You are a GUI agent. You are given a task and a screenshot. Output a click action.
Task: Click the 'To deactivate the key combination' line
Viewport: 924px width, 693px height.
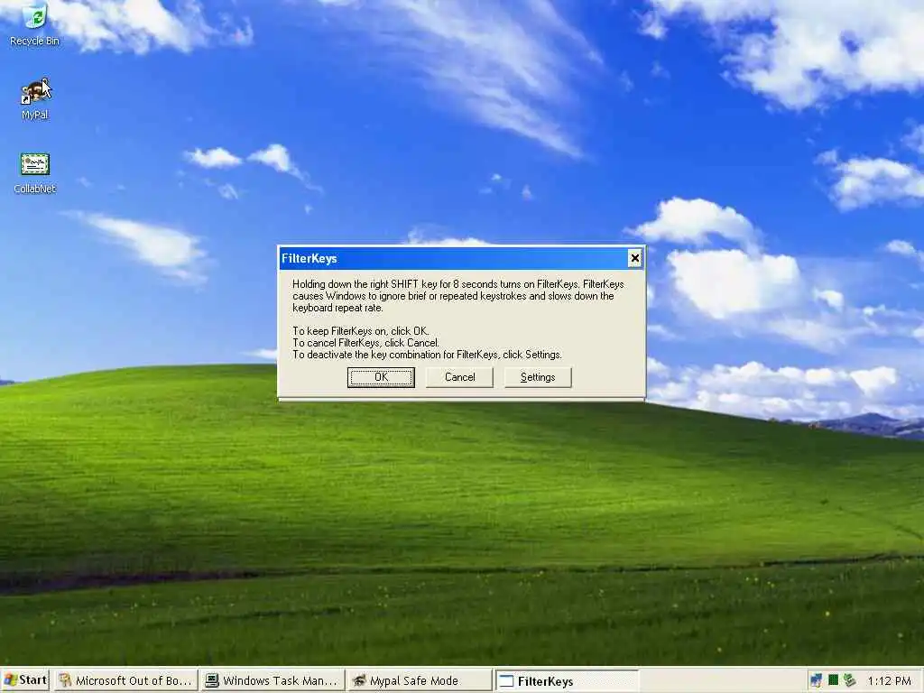click(x=427, y=354)
